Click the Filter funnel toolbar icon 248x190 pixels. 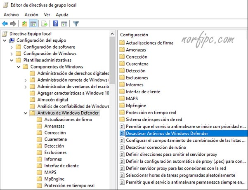pos(76,23)
